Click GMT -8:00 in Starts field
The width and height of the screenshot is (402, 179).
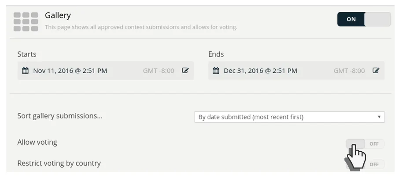coord(159,71)
